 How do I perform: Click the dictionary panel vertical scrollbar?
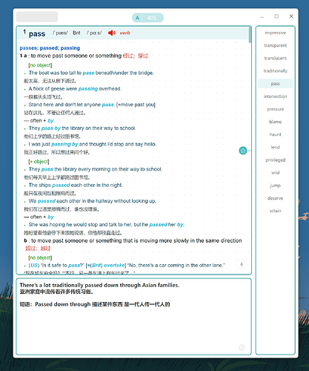point(250,35)
